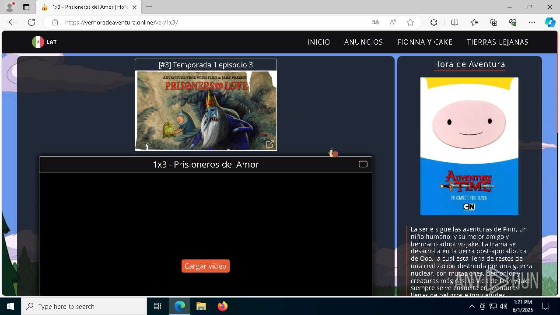The width and height of the screenshot is (560, 315).
Task: Close the Prisioneros del Amor tab
Action: click(134, 7)
